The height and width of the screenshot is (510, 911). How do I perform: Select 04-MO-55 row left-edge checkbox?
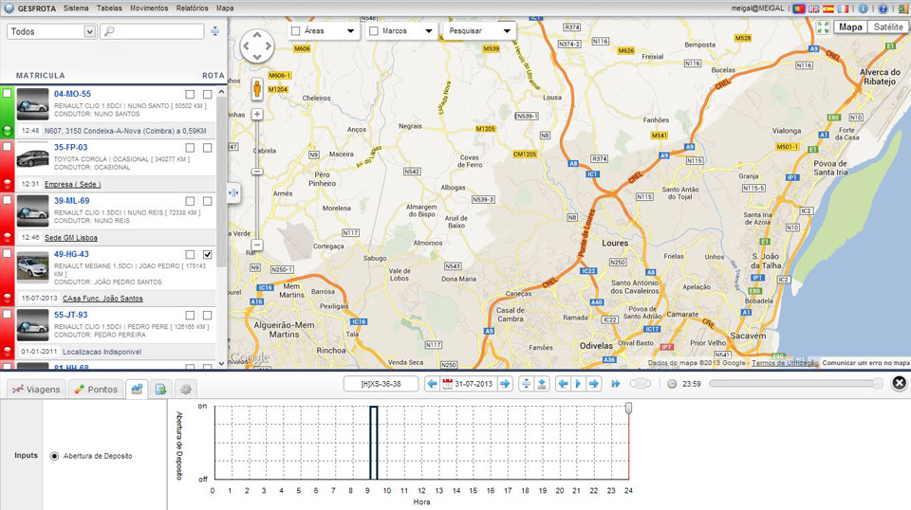coord(7,94)
